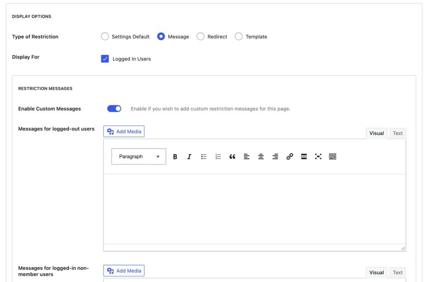Select the Message restriction type

161,36
